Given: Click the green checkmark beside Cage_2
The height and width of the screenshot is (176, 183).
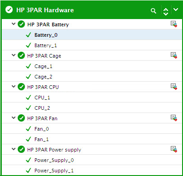Looking at the screenshot, I should coord(29,77).
